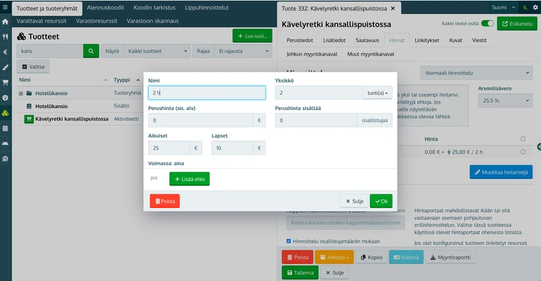Sort by Tyyppi column arrow

[x=138, y=80]
